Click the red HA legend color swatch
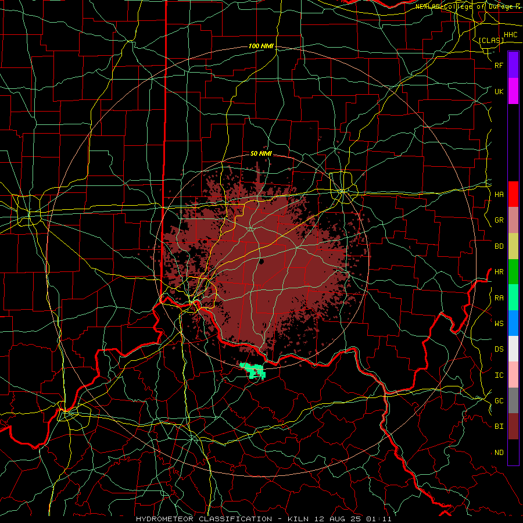The height and width of the screenshot is (523, 523). click(513, 194)
